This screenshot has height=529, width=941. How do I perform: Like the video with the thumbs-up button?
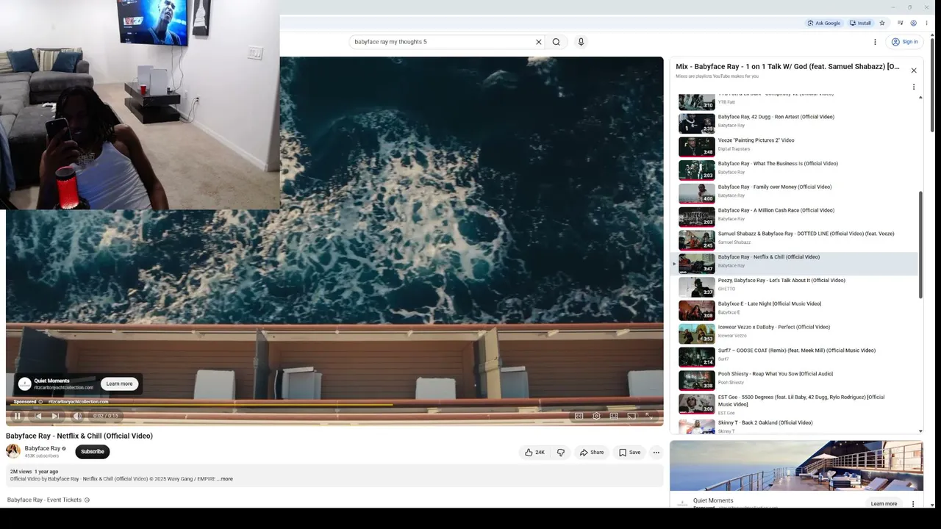coord(535,453)
